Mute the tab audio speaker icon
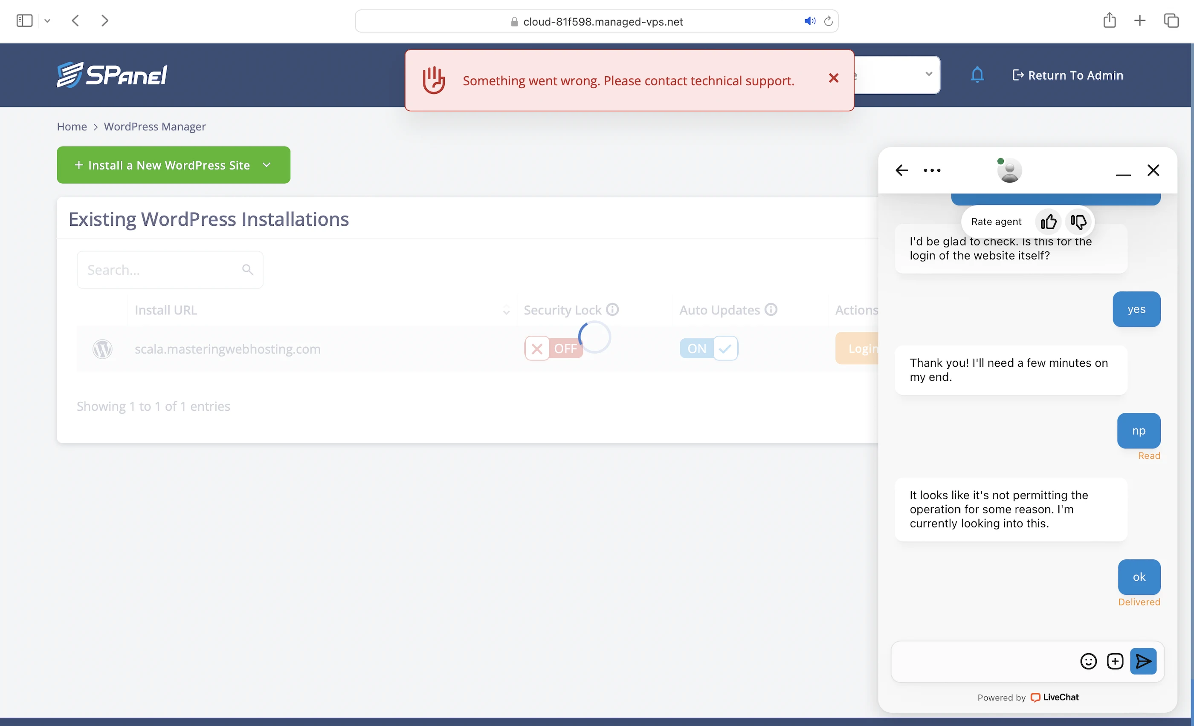Screen dimensions: 1194x726 click(x=809, y=21)
